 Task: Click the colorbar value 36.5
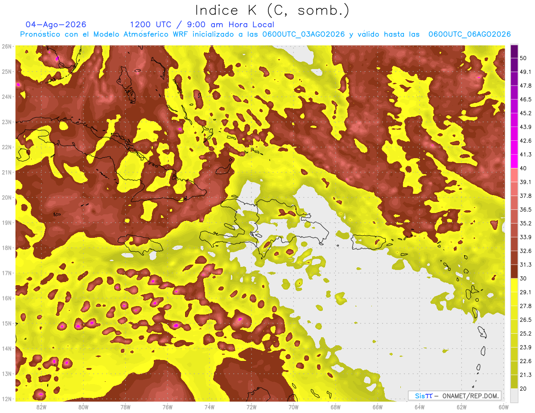point(526,209)
